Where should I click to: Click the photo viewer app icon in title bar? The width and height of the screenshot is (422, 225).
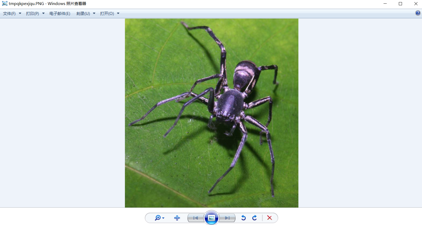click(x=5, y=4)
